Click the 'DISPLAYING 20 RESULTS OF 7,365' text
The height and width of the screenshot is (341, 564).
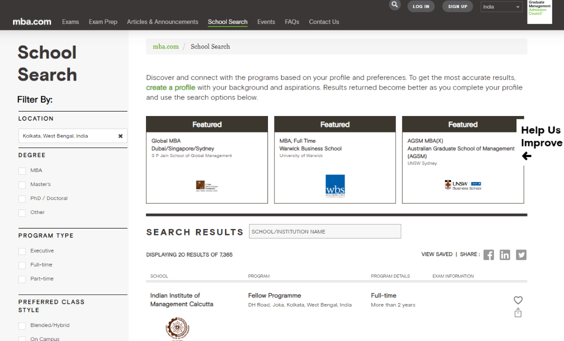coord(189,254)
